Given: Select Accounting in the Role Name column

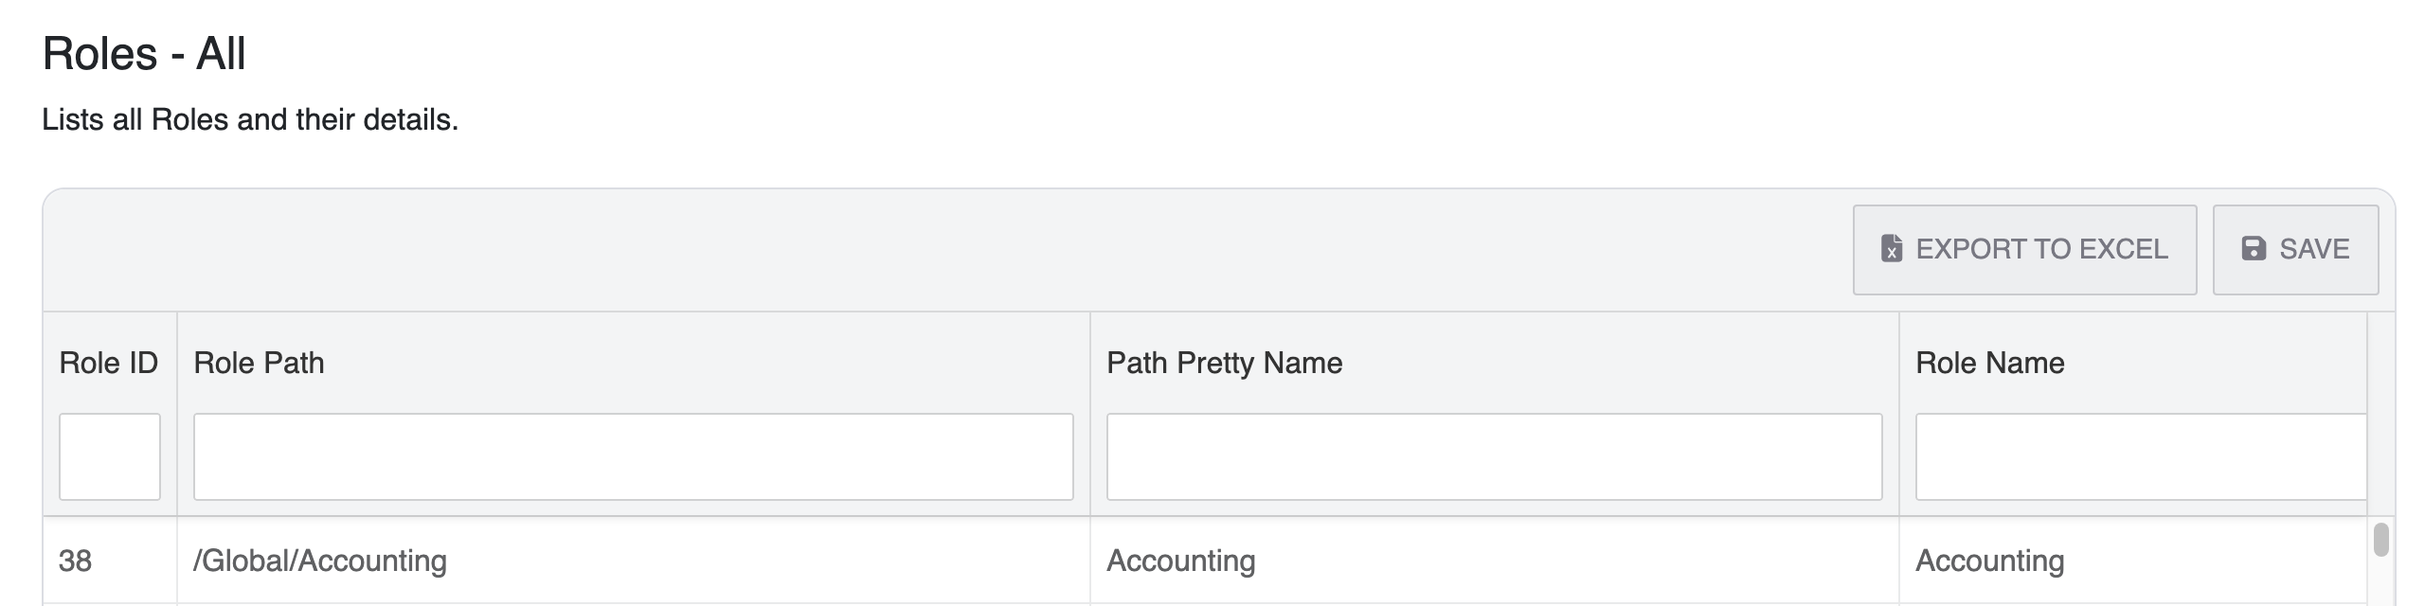Looking at the screenshot, I should click(1989, 561).
